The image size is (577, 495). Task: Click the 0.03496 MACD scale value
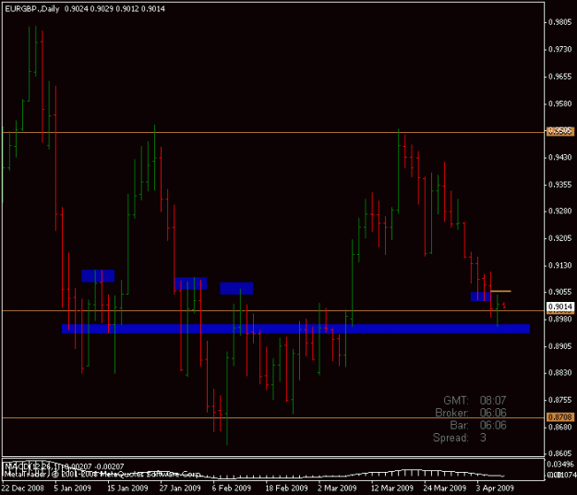(561, 465)
